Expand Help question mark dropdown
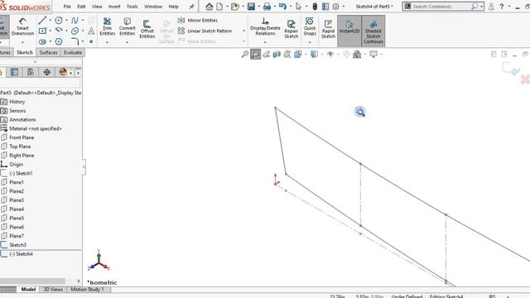 click(509, 7)
